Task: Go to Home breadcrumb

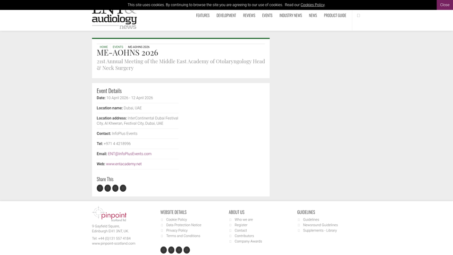Action: point(104,47)
